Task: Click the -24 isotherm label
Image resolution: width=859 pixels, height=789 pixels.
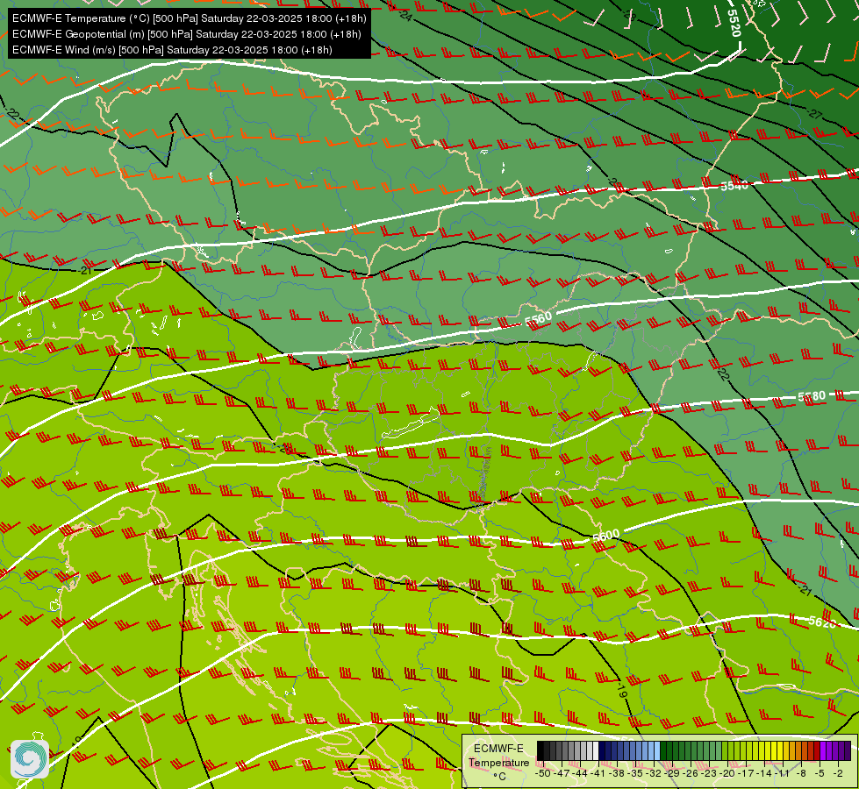Action: [x=404, y=15]
